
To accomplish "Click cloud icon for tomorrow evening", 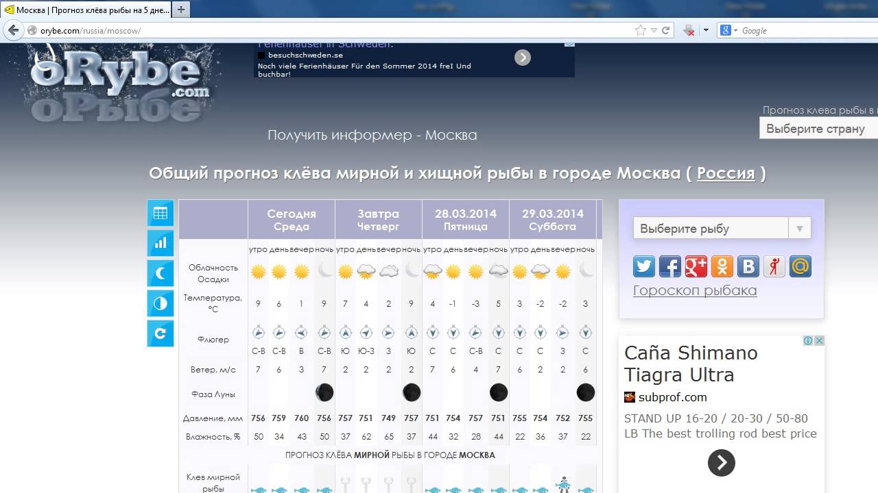I will 389,272.
